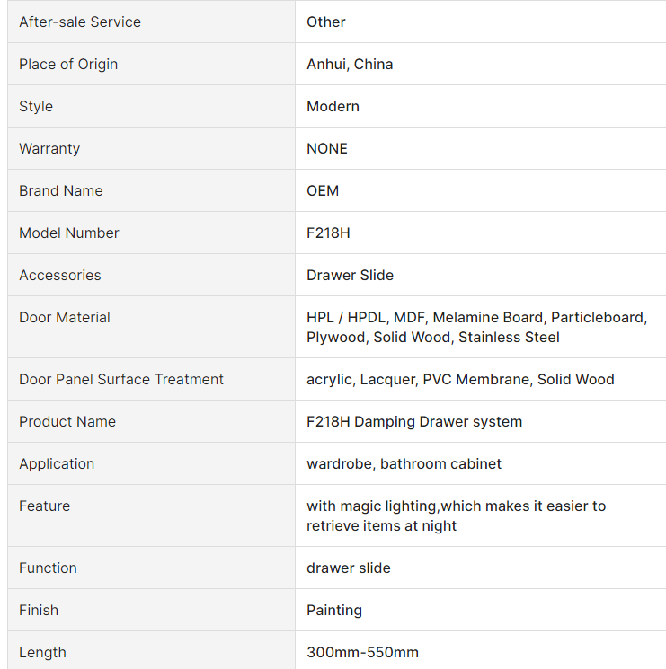
Task: Select the Drawer Slide accessories value
Action: click(x=351, y=275)
